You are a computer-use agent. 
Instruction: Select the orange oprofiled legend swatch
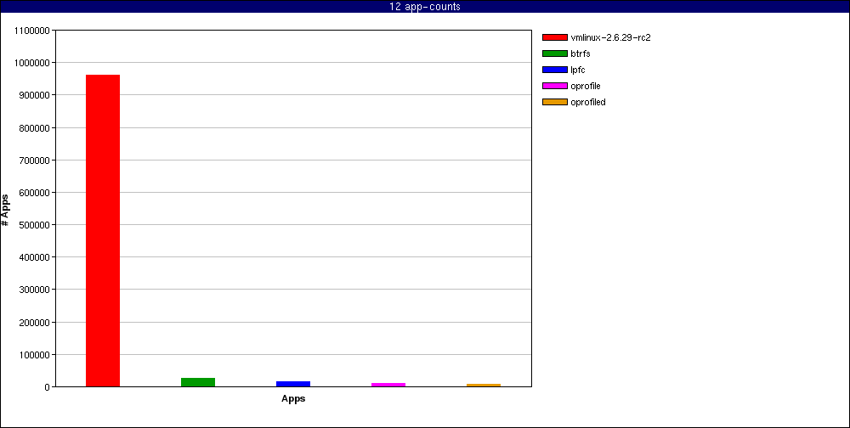pyautogui.click(x=554, y=102)
